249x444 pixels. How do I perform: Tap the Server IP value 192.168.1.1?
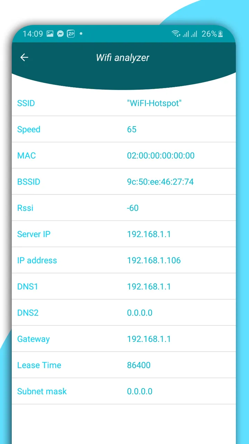[x=149, y=234]
